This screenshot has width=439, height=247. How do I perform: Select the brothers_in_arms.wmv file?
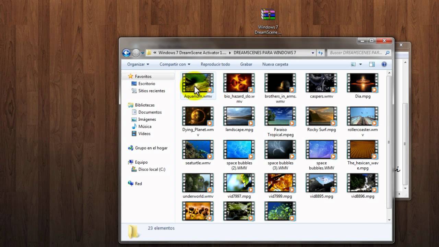click(280, 88)
